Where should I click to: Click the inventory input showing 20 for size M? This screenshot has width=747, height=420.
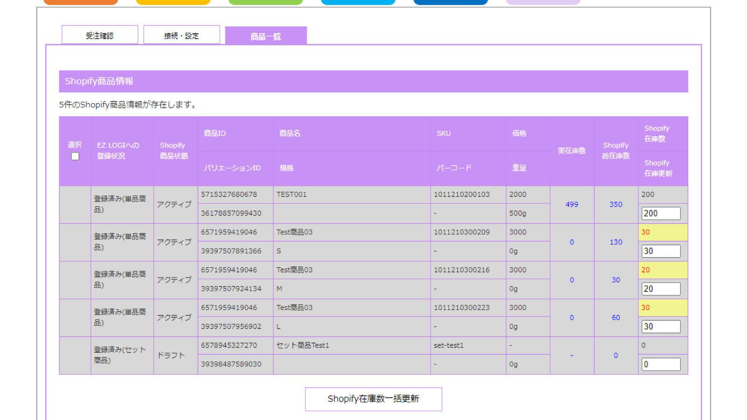tap(660, 288)
